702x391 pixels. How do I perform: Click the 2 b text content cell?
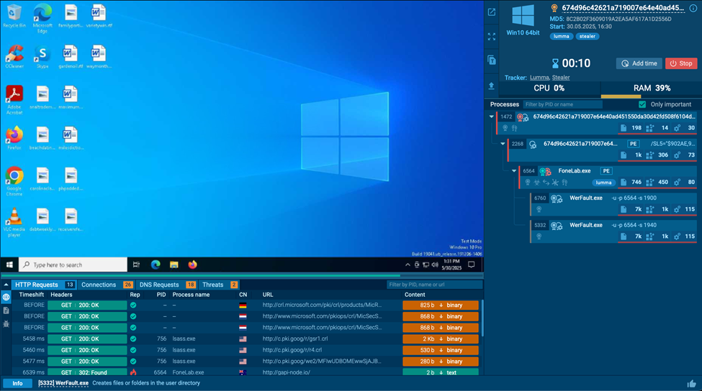[441, 372]
